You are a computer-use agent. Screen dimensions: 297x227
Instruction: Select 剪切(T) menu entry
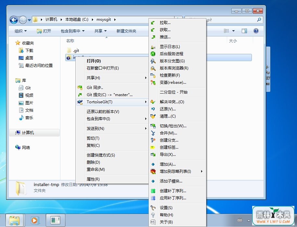click(93, 138)
